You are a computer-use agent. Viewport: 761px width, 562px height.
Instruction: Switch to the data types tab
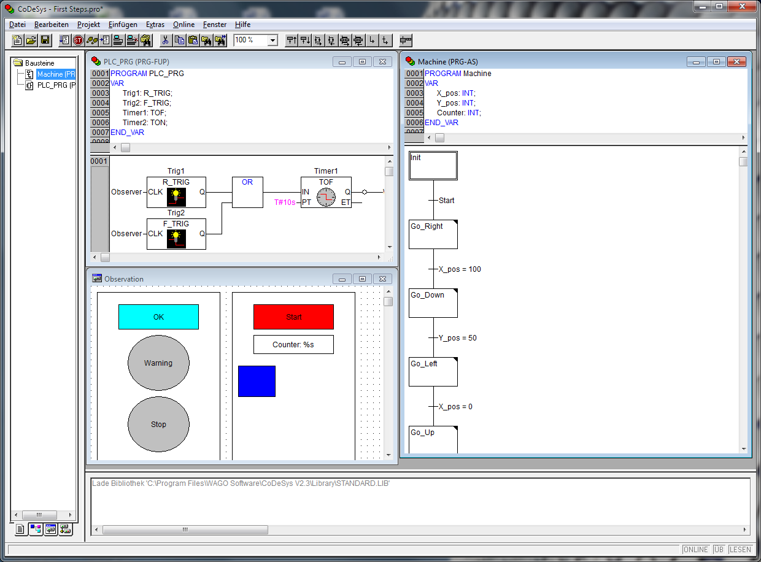tap(36, 529)
